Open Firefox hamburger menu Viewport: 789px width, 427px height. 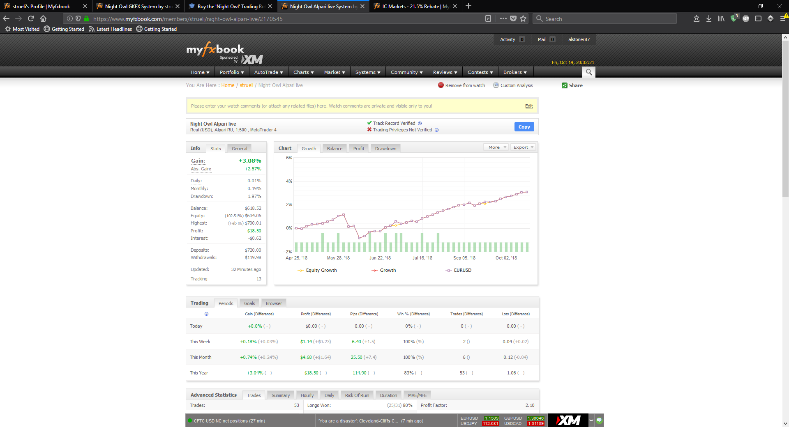coord(783,18)
